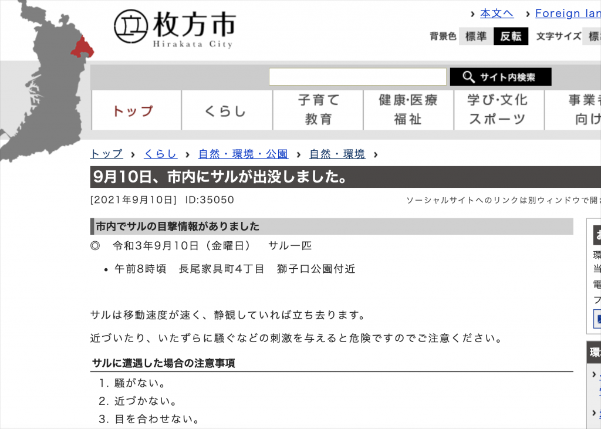Select the 学び・文化 スポーツ tab
This screenshot has width=601, height=429.
[x=499, y=110]
